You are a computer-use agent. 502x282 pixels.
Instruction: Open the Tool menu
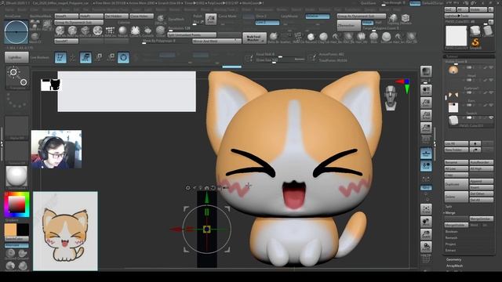click(338, 10)
